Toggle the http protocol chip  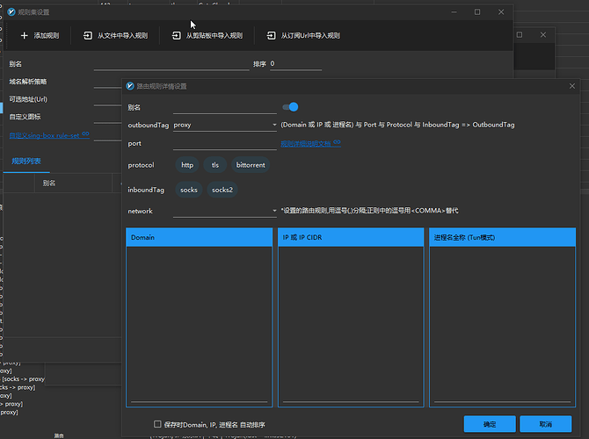point(187,165)
